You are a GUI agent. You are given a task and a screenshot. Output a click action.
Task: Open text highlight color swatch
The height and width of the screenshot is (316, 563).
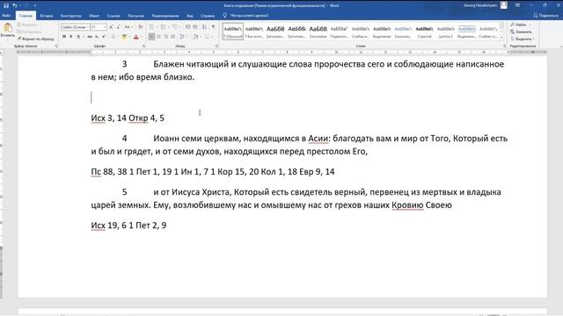[x=125, y=37]
